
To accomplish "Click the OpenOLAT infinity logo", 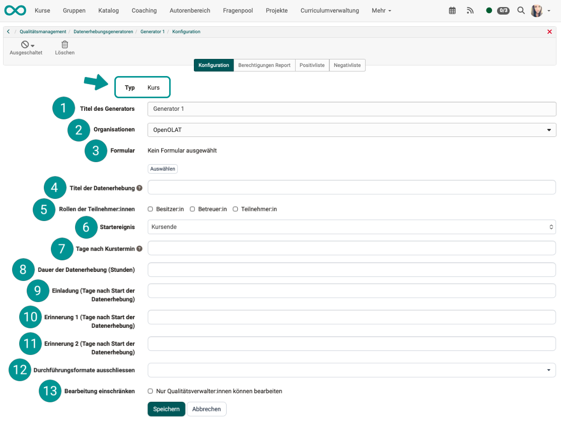I will click(x=15, y=10).
